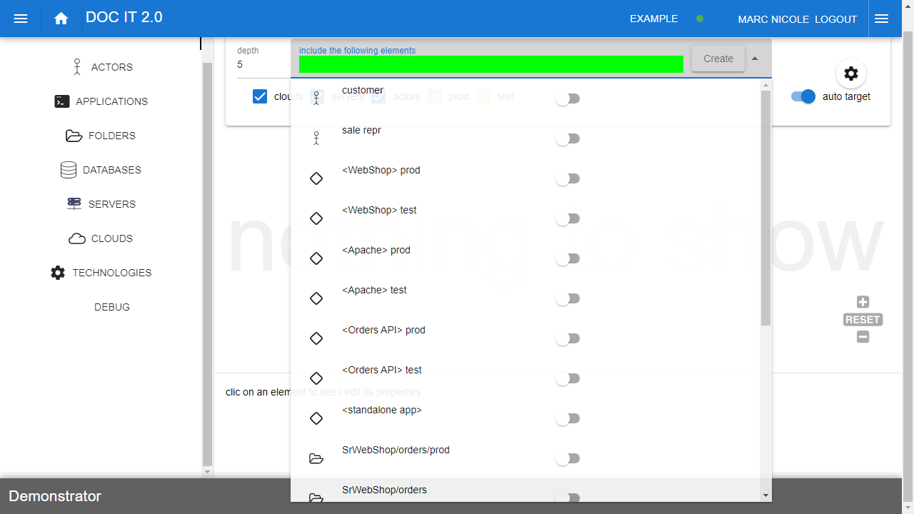Click the Create button
Viewport: 914px width, 514px height.
pos(718,59)
